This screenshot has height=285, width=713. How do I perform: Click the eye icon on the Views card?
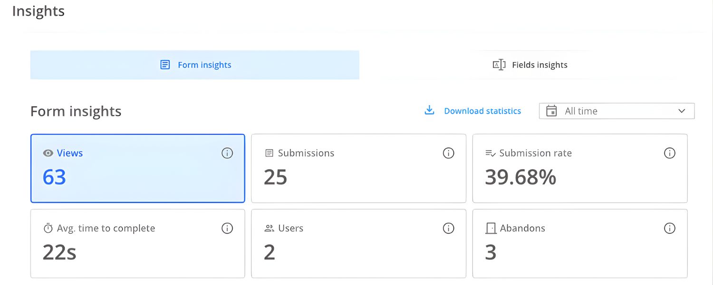(48, 153)
